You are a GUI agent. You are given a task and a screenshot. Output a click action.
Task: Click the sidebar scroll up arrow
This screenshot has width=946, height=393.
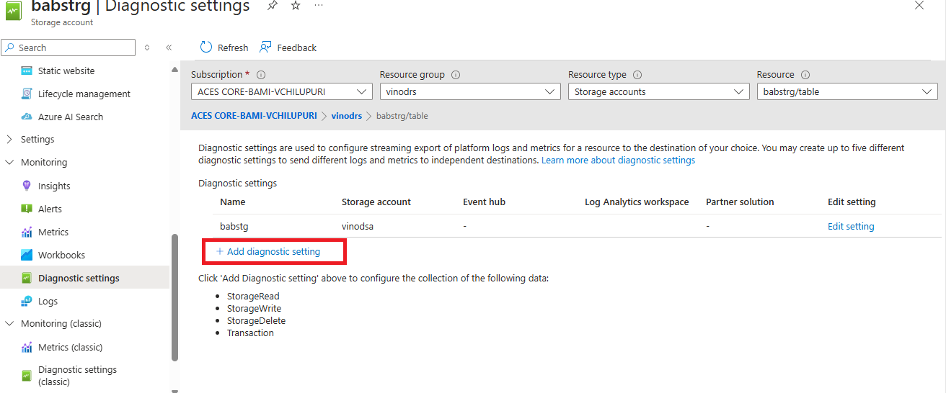click(x=174, y=69)
